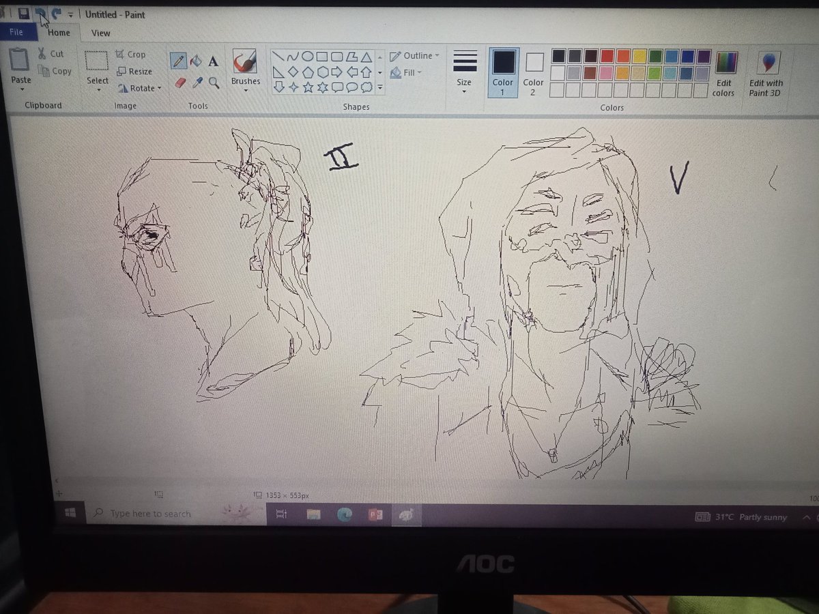Pick the red color swatch
The width and height of the screenshot is (819, 614).
[606, 57]
